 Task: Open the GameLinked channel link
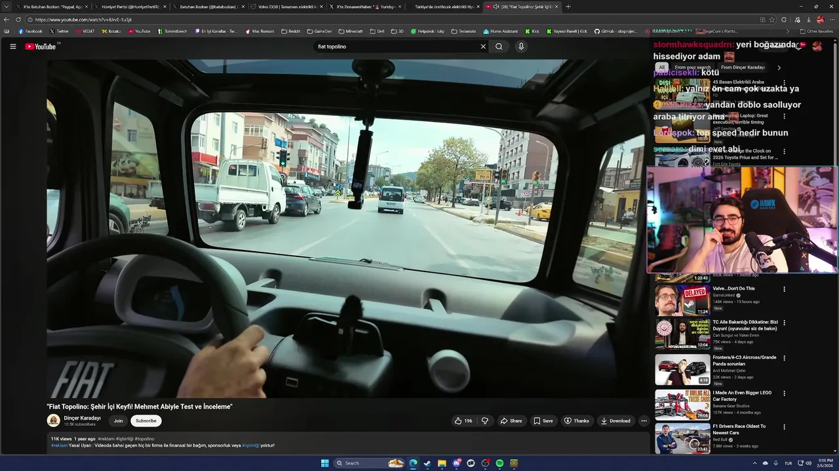tap(724, 295)
